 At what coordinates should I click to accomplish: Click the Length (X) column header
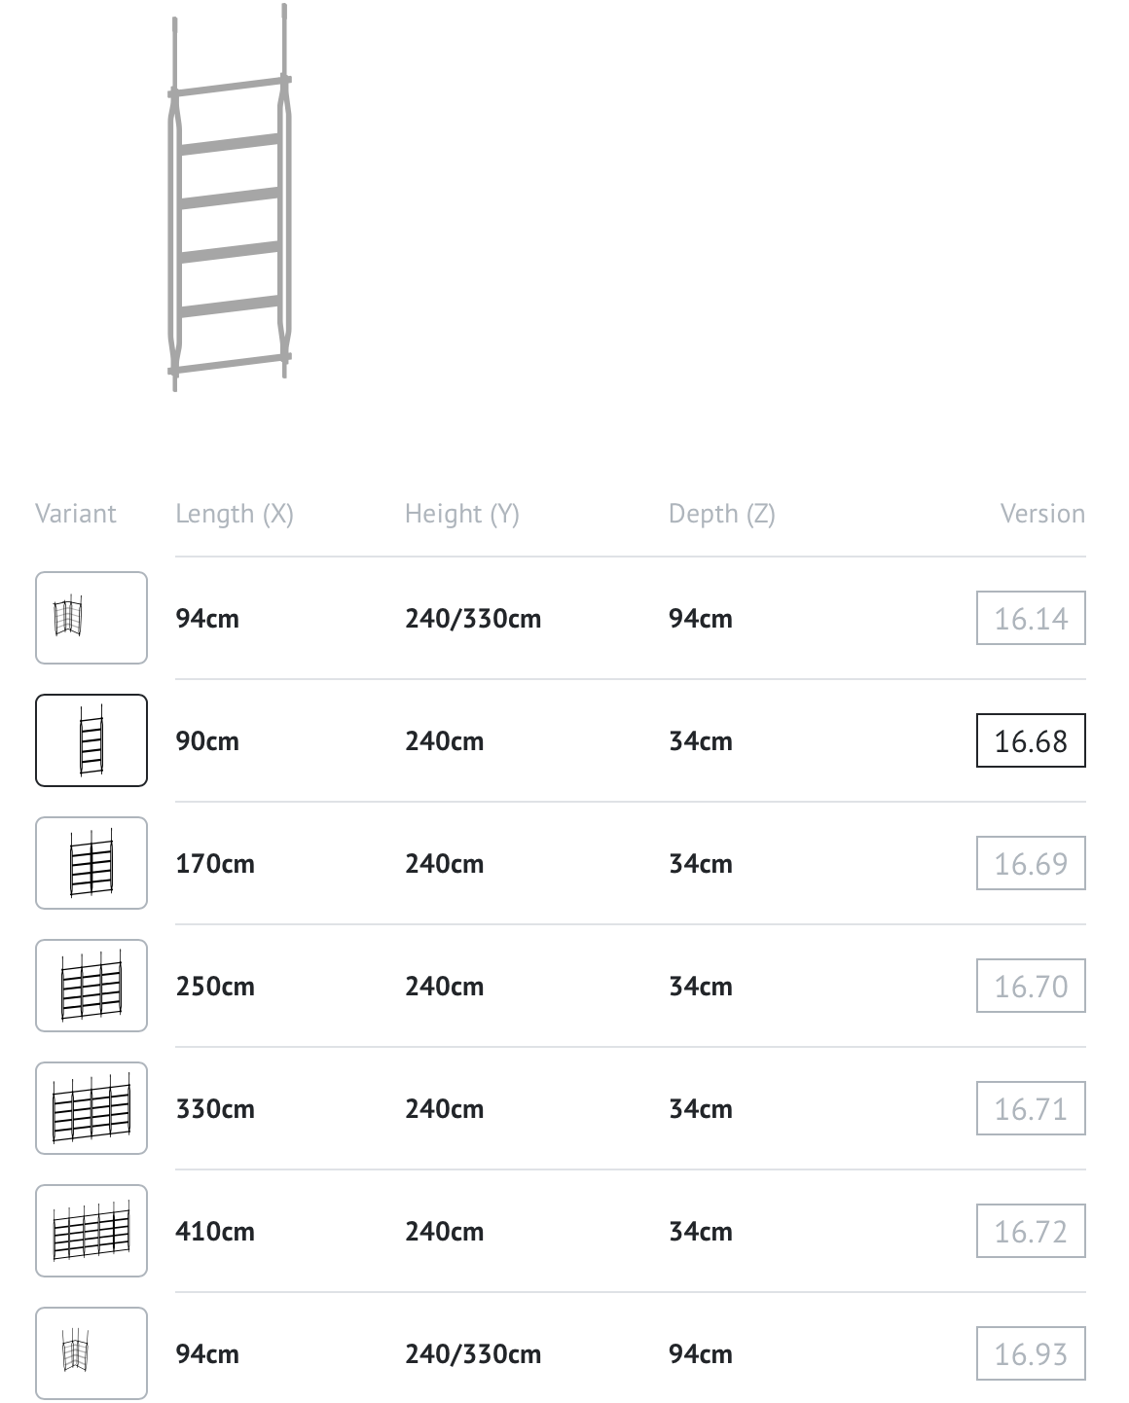[235, 514]
